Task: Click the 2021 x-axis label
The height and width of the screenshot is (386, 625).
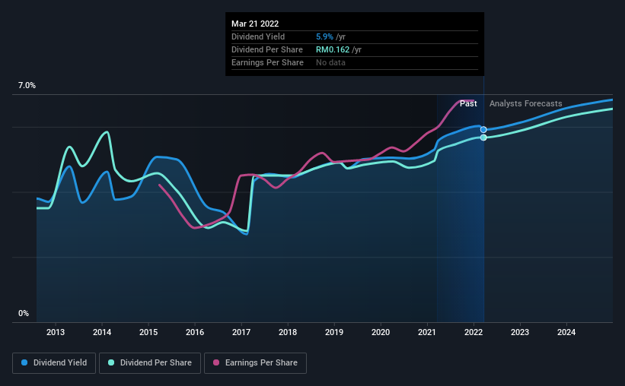Action: pos(427,332)
